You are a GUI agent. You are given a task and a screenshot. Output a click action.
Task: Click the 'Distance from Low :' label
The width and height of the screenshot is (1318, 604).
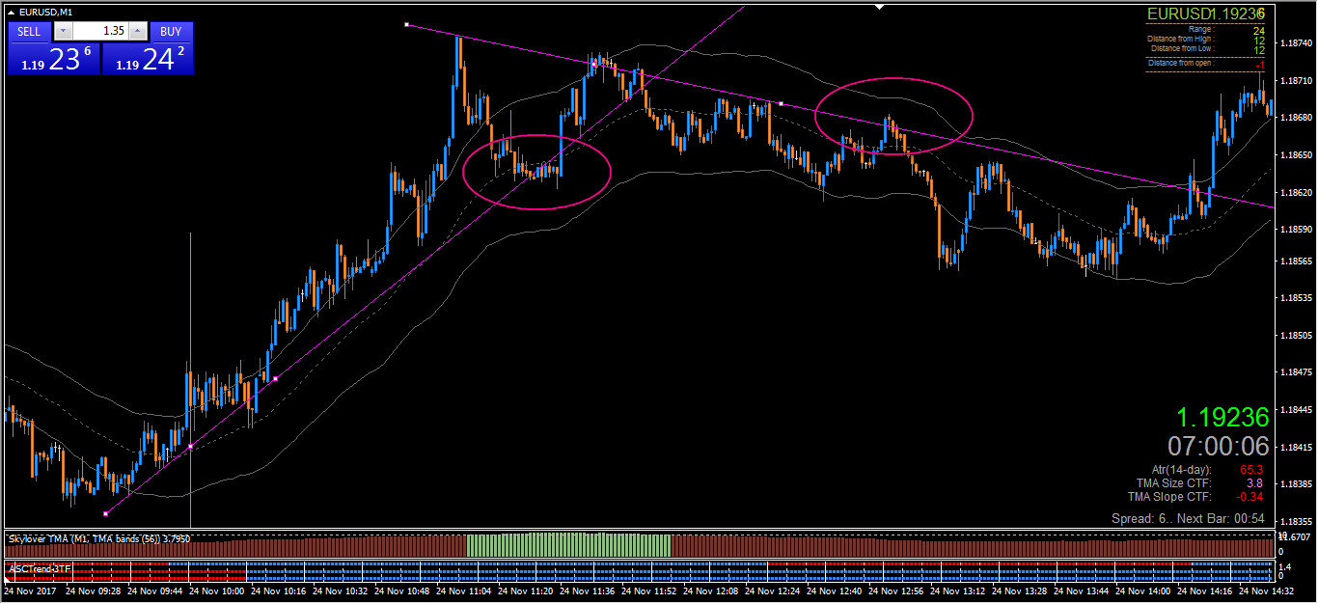pyautogui.click(x=1182, y=48)
